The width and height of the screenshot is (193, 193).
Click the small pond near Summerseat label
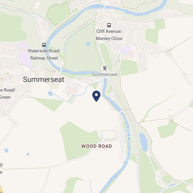pyautogui.click(x=50, y=94)
